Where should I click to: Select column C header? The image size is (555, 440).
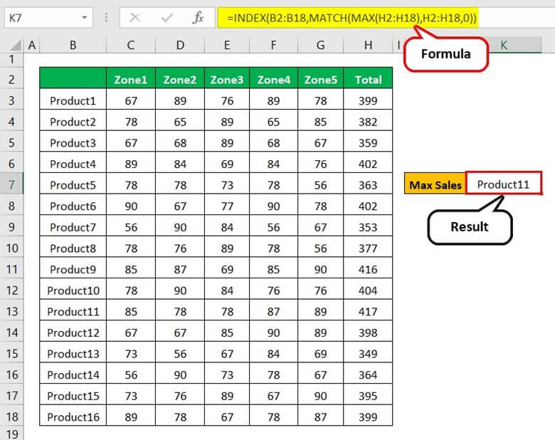(x=131, y=46)
